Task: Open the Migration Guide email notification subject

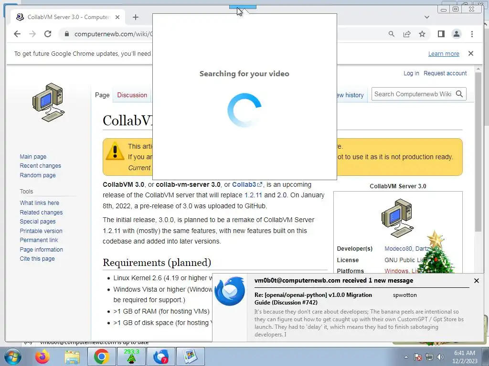Action: pyautogui.click(x=313, y=298)
